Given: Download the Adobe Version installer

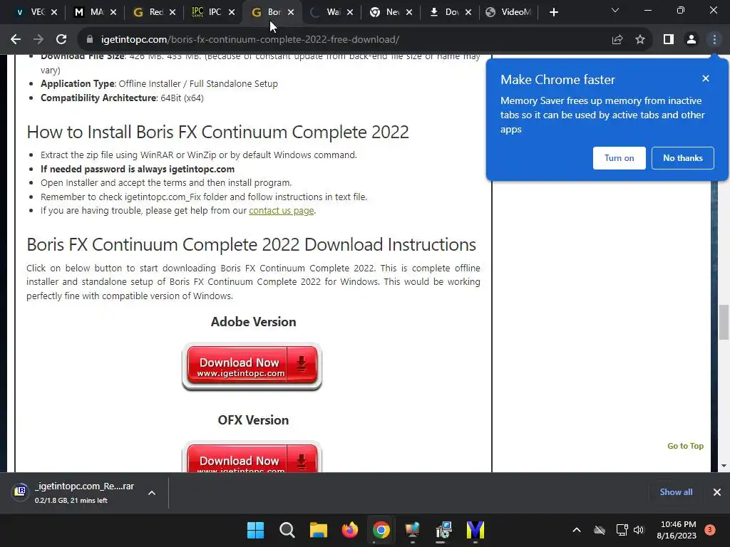Looking at the screenshot, I should tap(252, 367).
